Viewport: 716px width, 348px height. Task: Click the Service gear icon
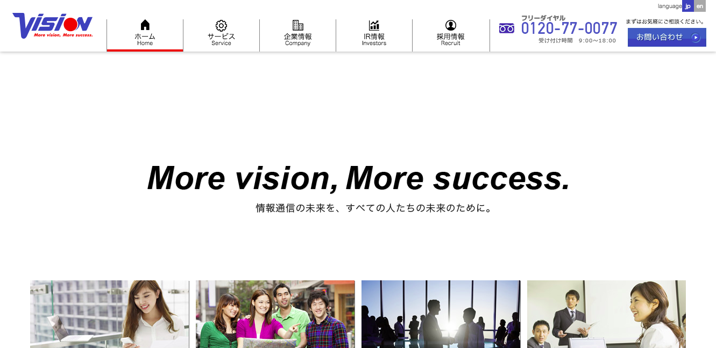221,25
